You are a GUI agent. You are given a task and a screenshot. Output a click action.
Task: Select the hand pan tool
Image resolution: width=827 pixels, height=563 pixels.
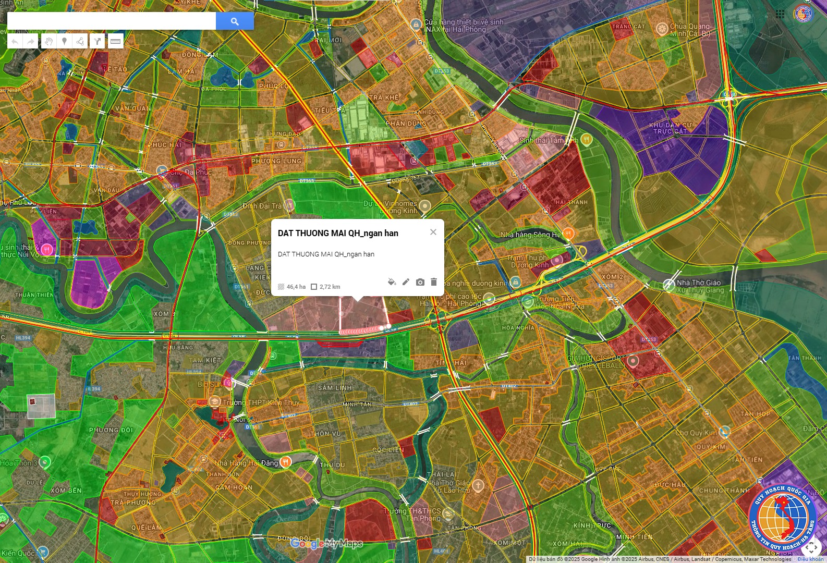click(x=48, y=42)
